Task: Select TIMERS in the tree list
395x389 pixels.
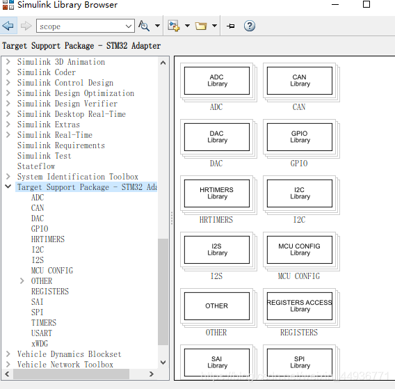Action: coord(44,323)
